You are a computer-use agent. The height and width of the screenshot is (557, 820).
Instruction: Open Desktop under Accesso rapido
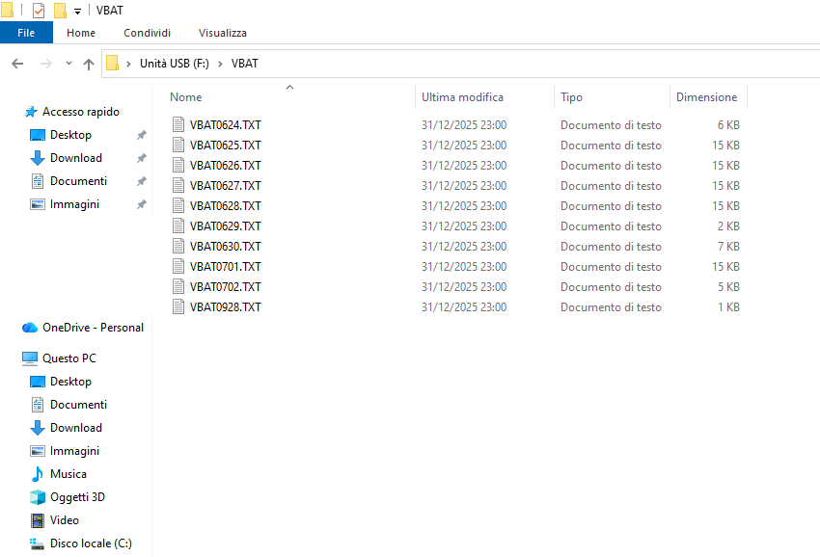[70, 135]
